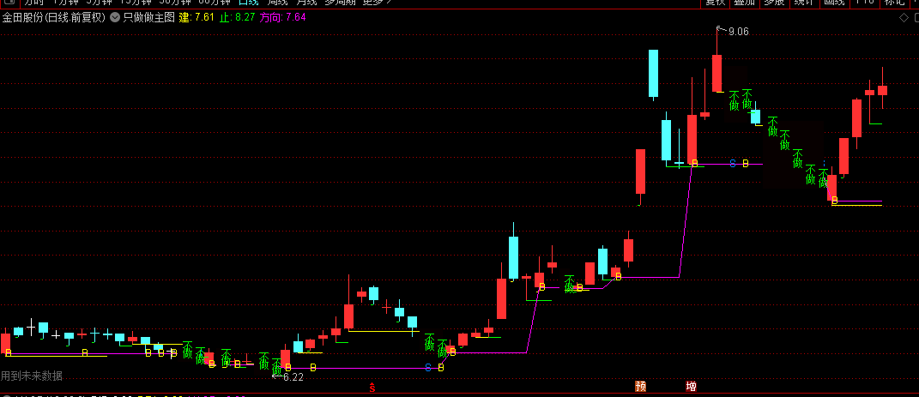
Task: Click the diamond icon in the chart header
Action: (904, 17)
